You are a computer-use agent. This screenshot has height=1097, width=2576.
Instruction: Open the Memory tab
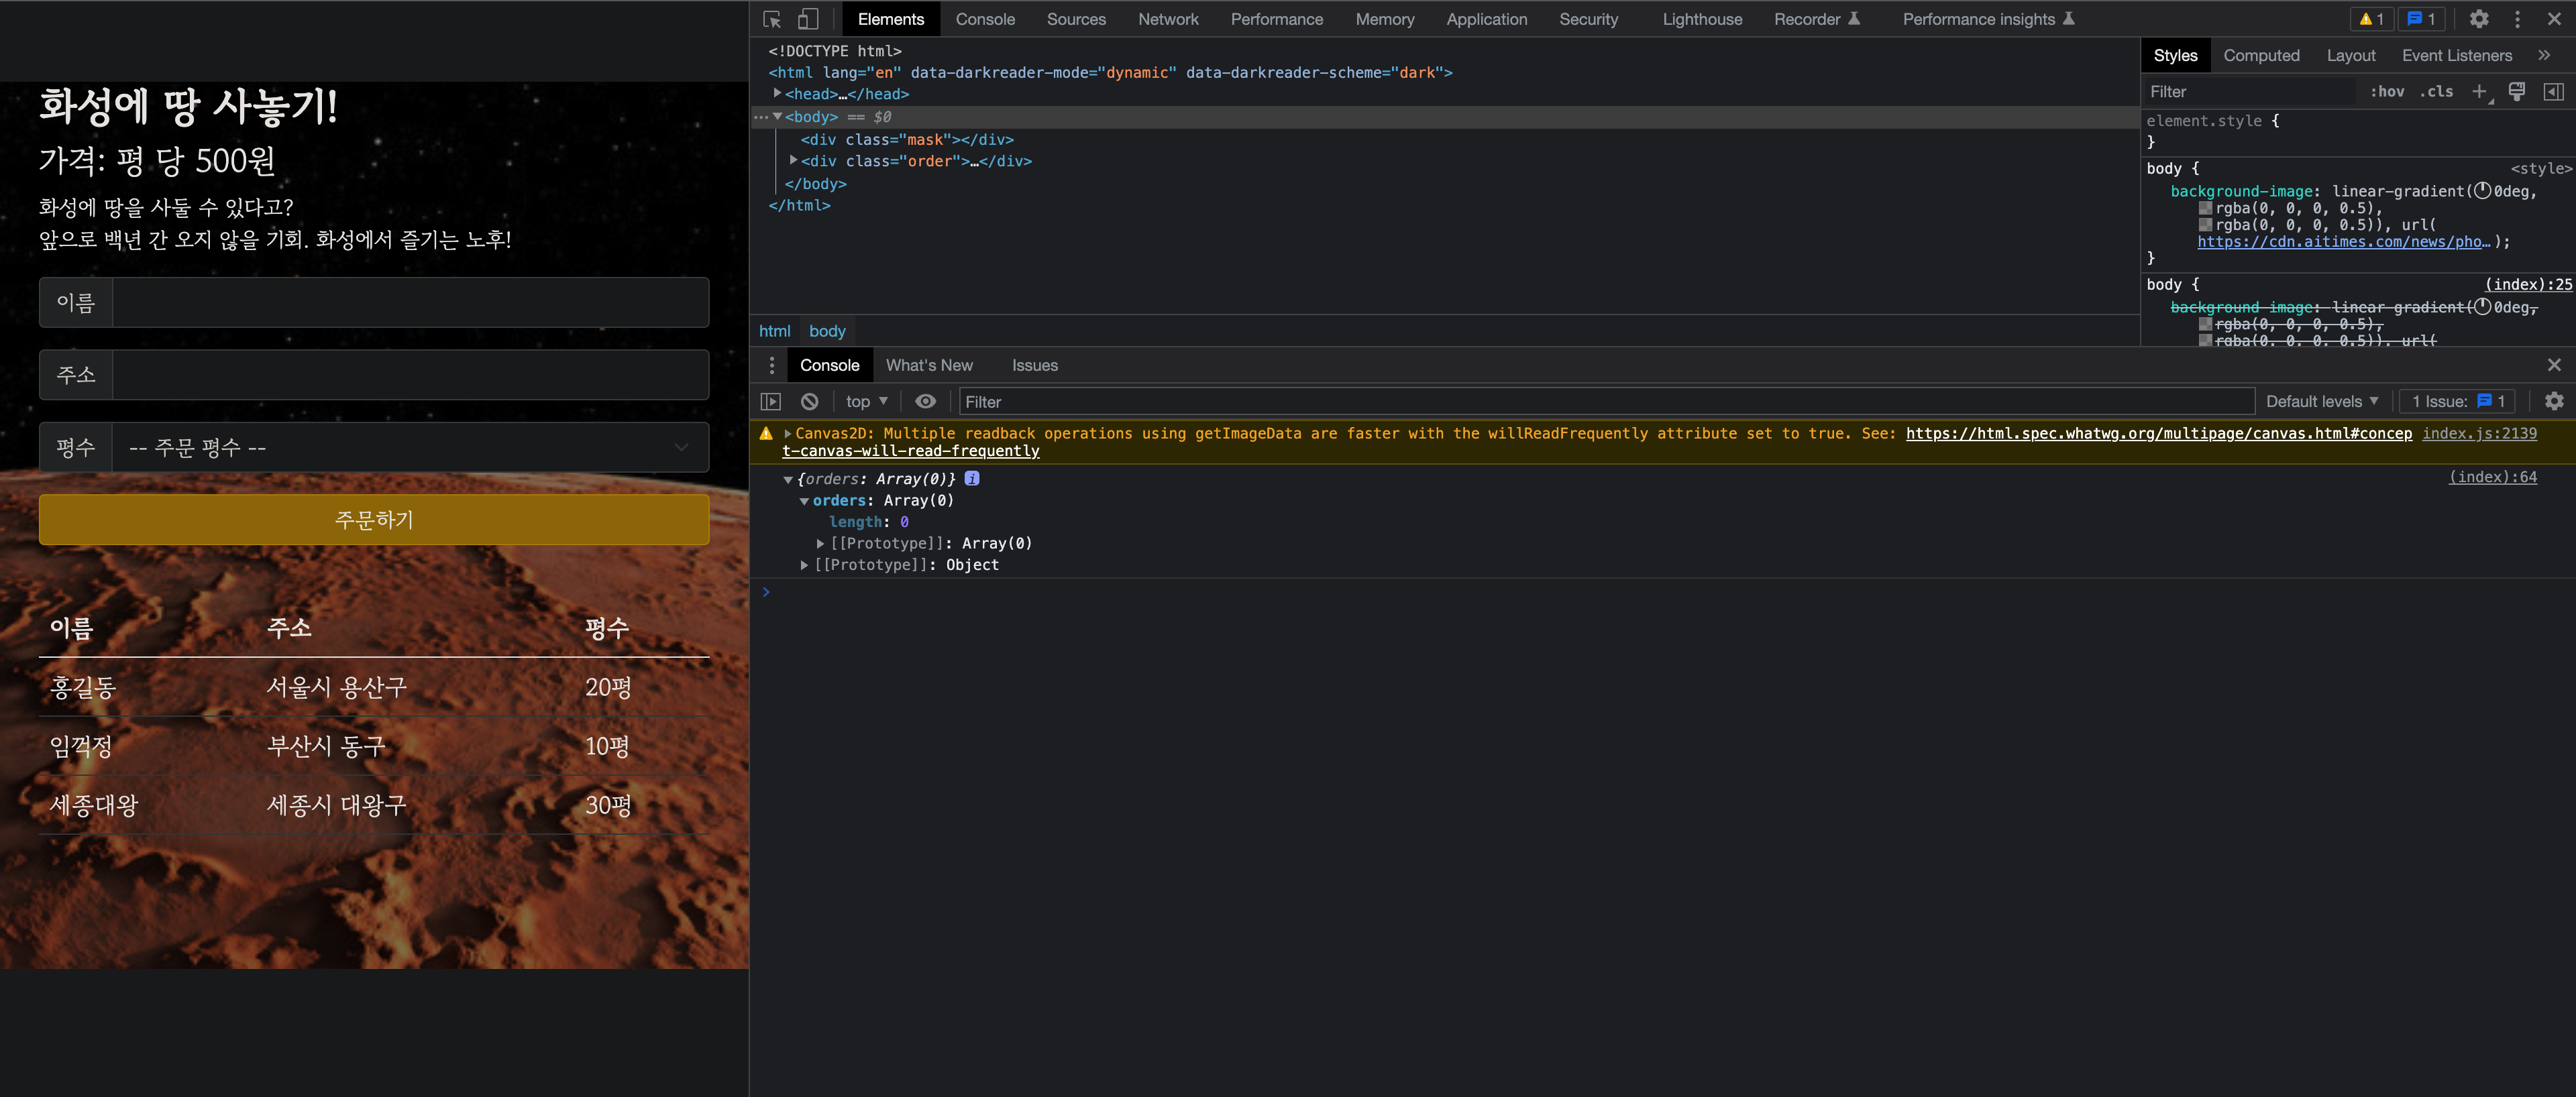click(1385, 19)
